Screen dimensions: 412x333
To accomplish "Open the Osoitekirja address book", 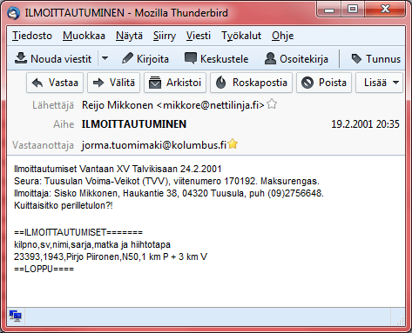I will pyautogui.click(x=296, y=59).
